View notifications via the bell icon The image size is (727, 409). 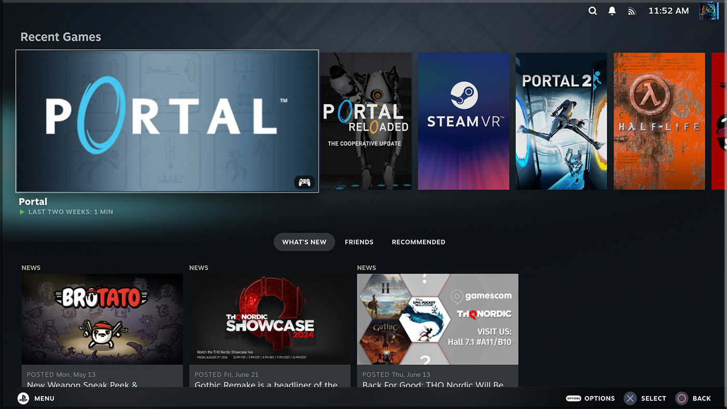[x=612, y=10]
